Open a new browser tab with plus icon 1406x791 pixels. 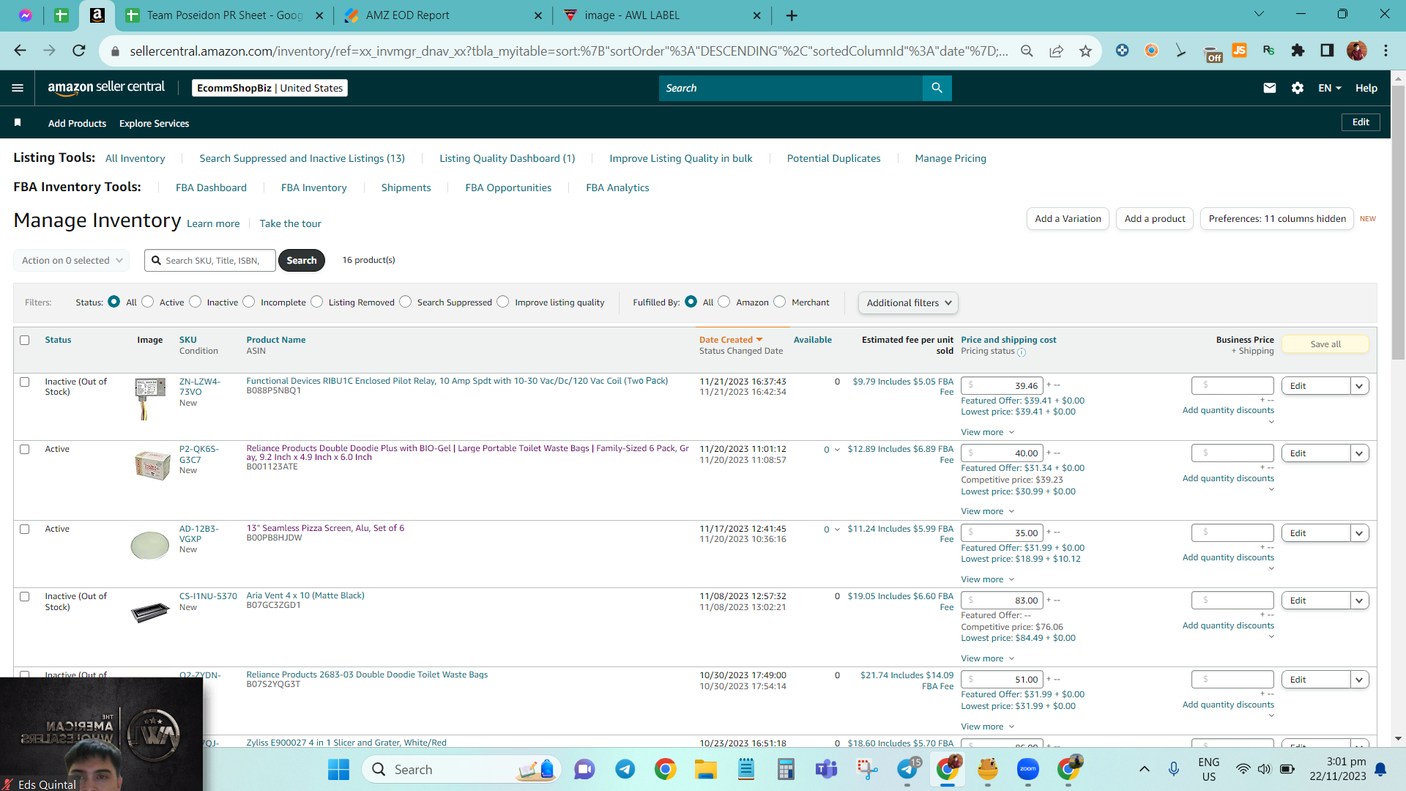[792, 15]
